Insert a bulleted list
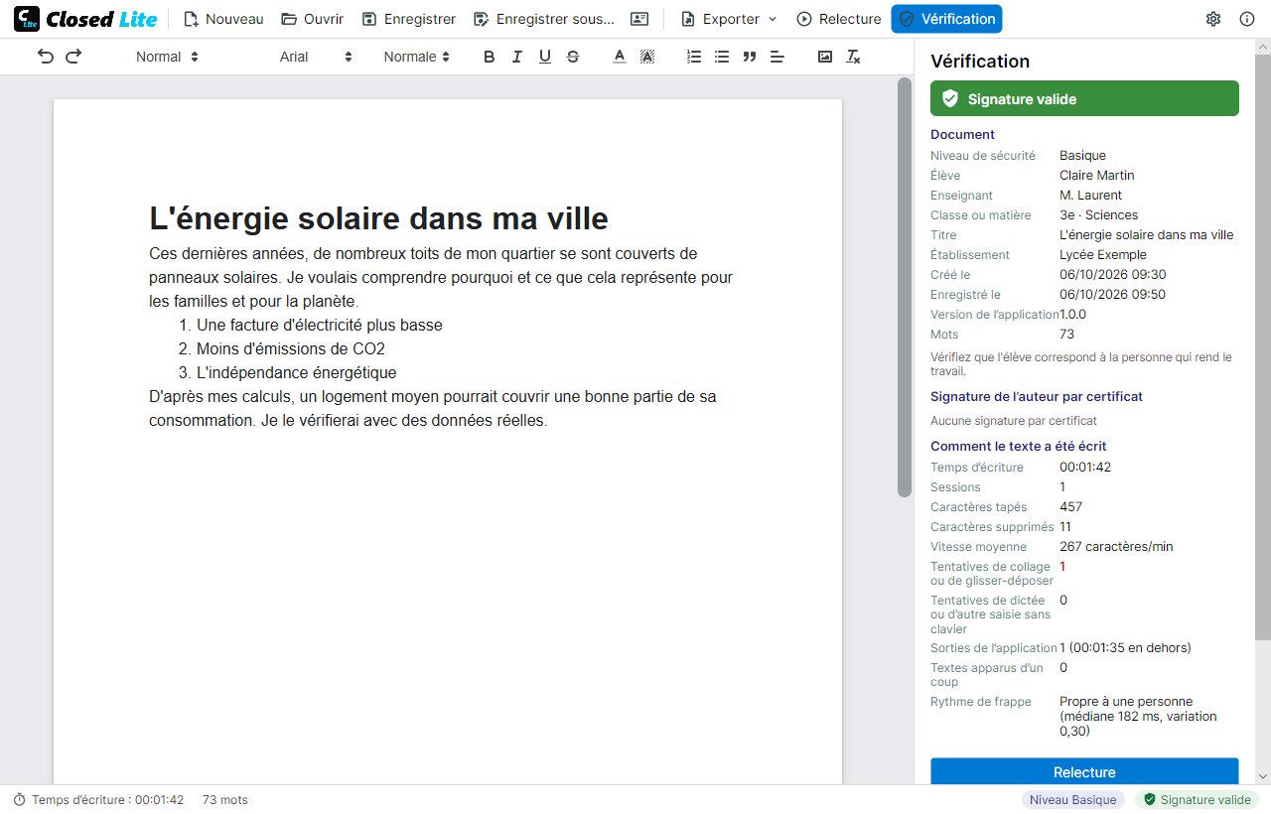Viewport: 1271px width, 814px height. coord(722,57)
